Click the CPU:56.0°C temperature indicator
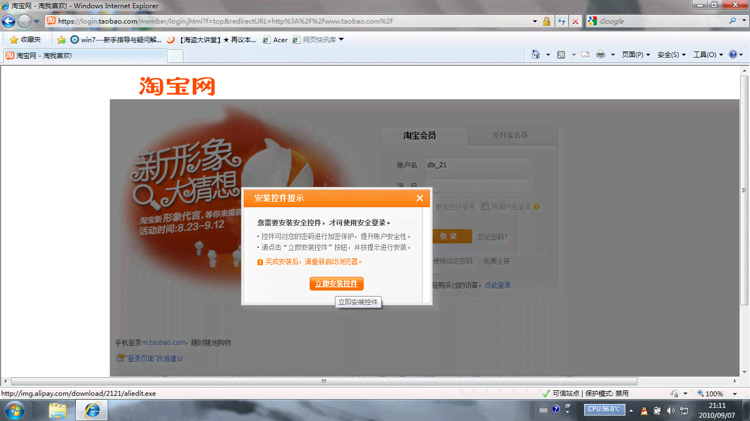750x421 pixels. tap(604, 409)
